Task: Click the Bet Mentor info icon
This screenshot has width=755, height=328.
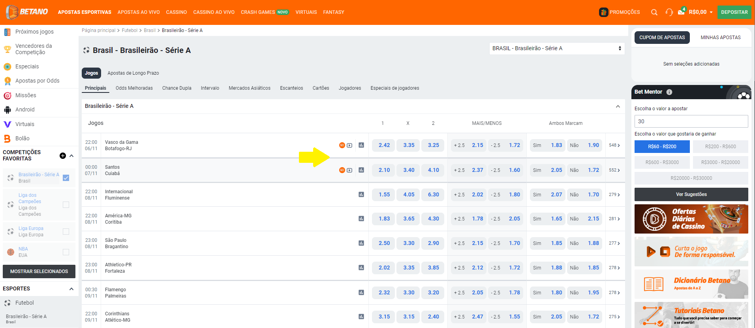Action: click(669, 92)
